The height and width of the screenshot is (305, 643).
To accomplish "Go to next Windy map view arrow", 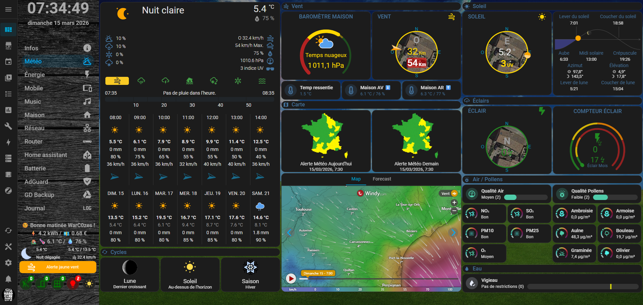I will pyautogui.click(x=453, y=232).
